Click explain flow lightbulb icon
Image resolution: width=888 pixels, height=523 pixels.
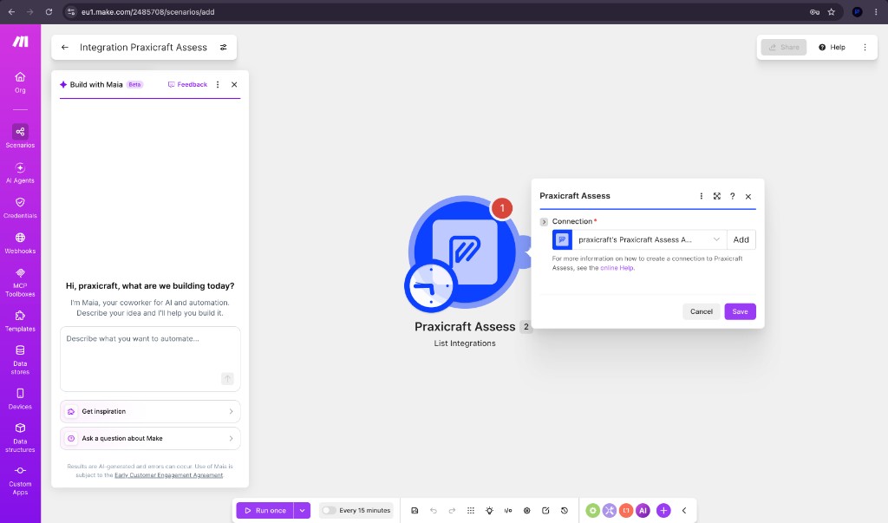[489, 511]
